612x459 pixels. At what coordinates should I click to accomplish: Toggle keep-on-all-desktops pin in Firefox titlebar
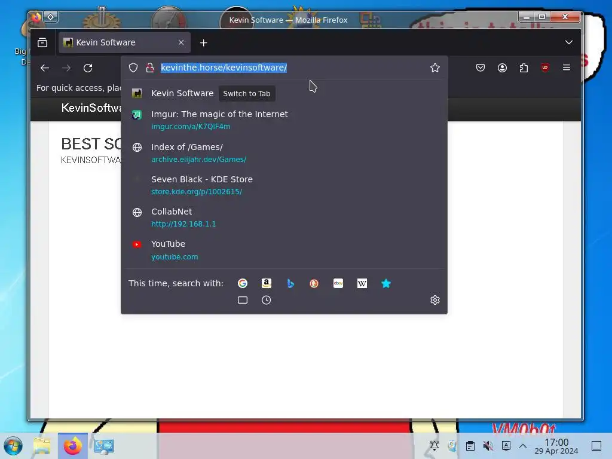[x=51, y=17]
